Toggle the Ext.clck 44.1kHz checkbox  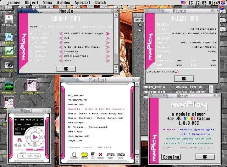(x=176, y=72)
